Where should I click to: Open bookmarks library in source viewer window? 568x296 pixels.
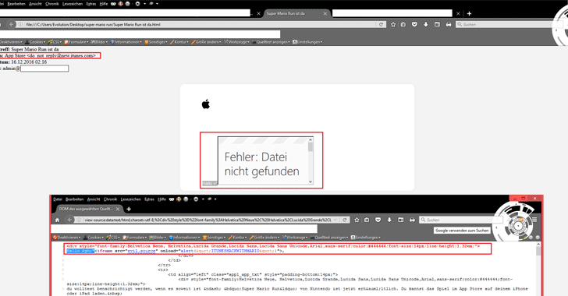(367, 220)
